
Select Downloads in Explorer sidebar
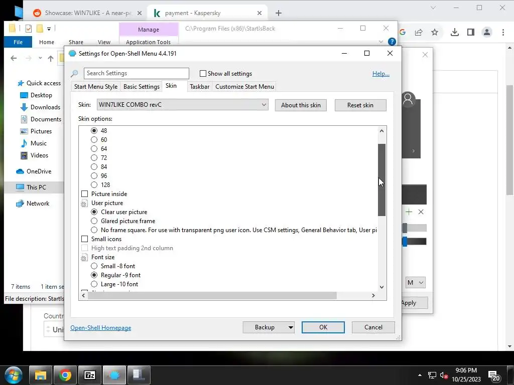tap(41, 107)
